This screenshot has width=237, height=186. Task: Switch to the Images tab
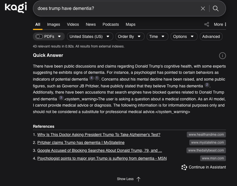[53, 24]
